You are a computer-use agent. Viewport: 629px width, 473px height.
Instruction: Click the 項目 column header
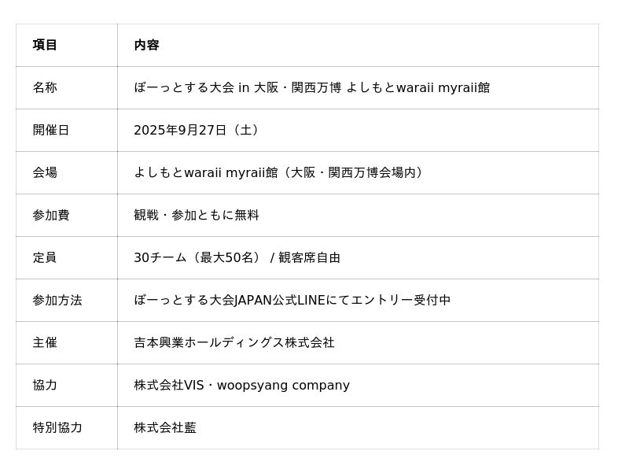tap(45, 46)
